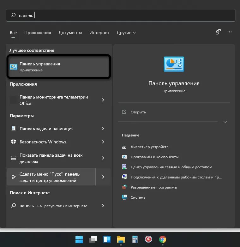
Task: Select the "Все" filter tab
Action: pos(13,33)
